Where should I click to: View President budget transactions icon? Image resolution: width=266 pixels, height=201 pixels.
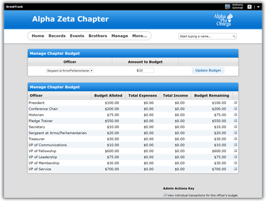pyautogui.click(x=235, y=102)
